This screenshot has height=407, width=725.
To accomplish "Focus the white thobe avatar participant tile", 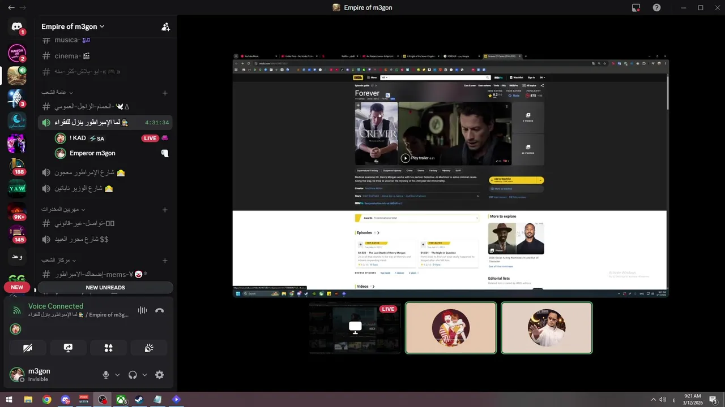I will tap(547, 328).
